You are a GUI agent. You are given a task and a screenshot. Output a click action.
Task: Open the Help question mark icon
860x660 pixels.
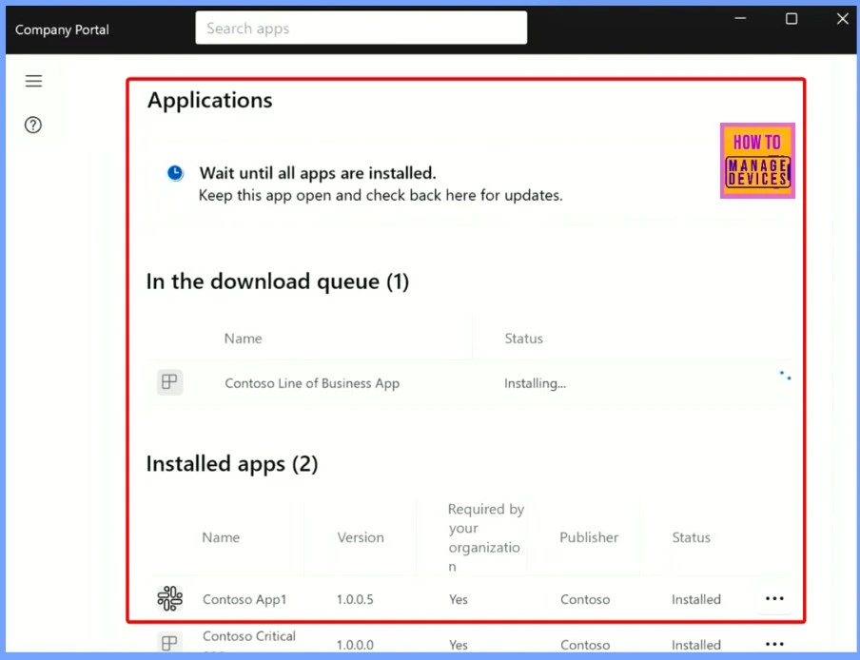pyautogui.click(x=33, y=125)
